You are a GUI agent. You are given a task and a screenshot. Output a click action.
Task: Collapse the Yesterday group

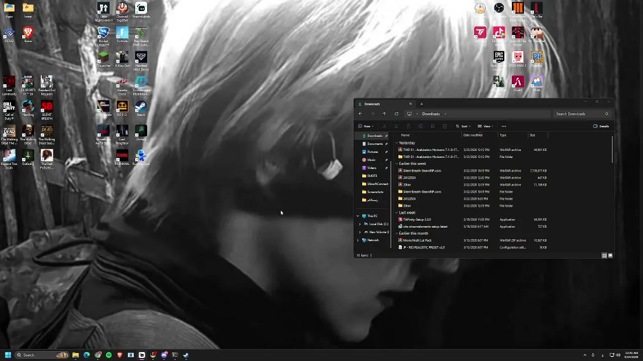(396, 143)
